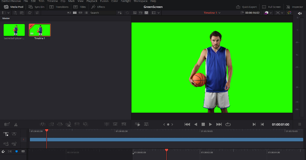The image size is (306, 160).
Task: Click the Full Screen button
Action: pyautogui.click(x=271, y=7)
